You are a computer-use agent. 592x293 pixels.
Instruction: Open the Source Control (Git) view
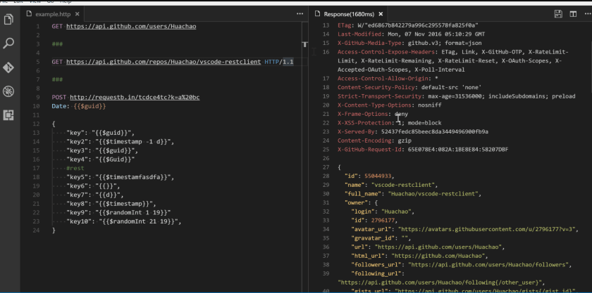(x=8, y=67)
